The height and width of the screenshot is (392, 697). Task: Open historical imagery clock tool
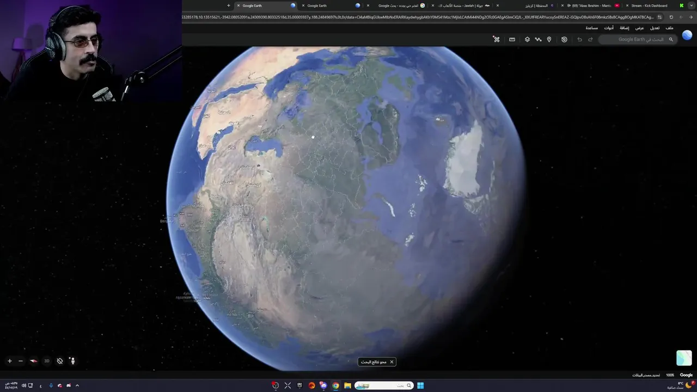(x=564, y=39)
